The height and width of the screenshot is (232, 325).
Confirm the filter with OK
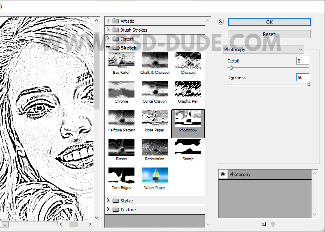point(269,22)
